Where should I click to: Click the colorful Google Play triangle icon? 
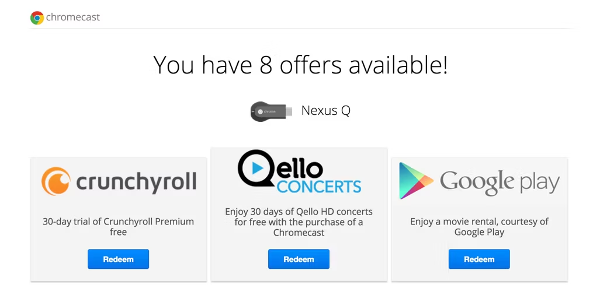(x=415, y=181)
